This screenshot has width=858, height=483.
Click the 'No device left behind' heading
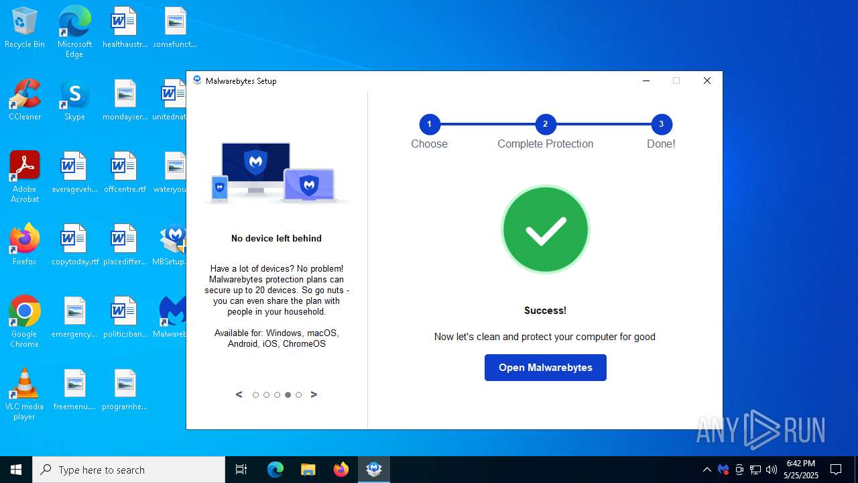pos(276,238)
